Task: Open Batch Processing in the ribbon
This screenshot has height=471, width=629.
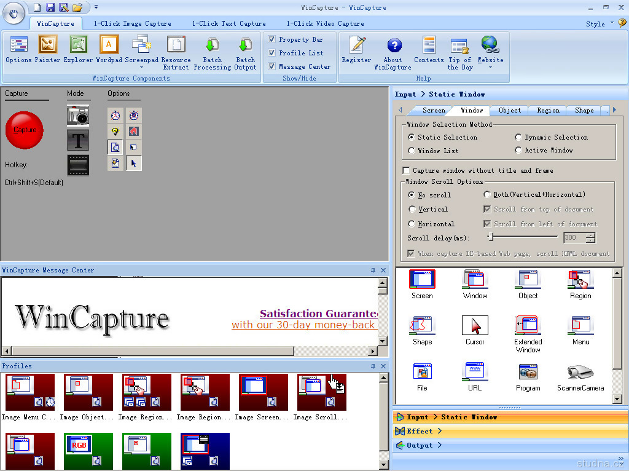Action: coord(212,53)
